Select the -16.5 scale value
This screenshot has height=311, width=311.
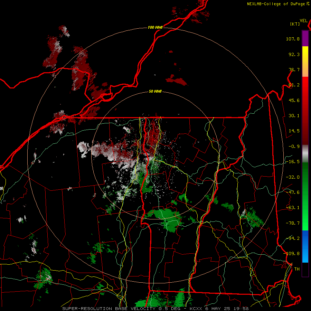293,162
